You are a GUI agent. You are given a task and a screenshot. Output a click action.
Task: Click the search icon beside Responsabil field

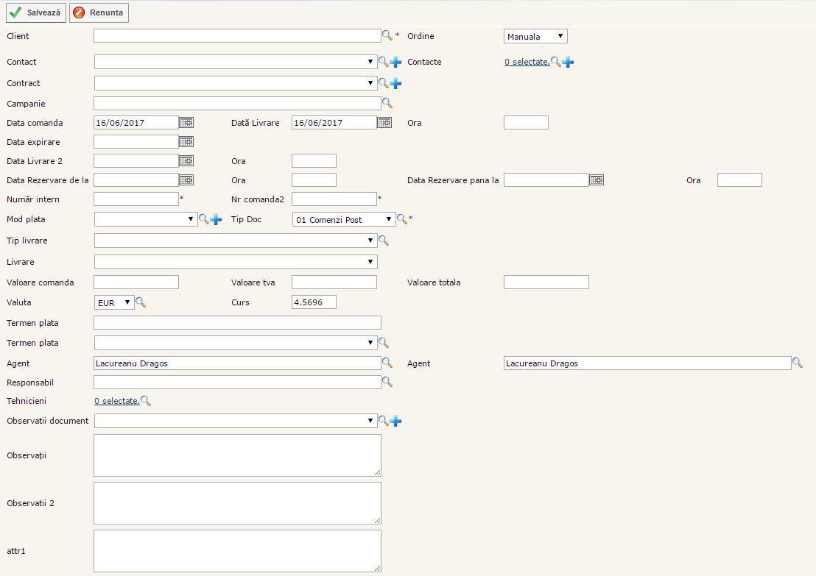tap(387, 383)
